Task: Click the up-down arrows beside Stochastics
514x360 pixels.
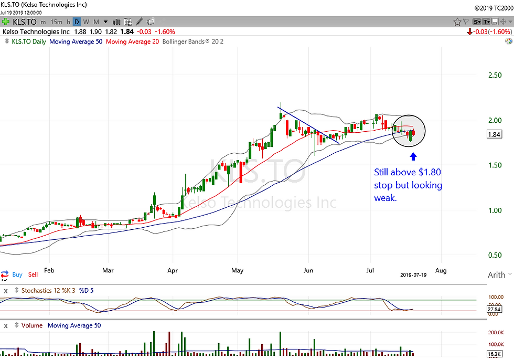Action: pyautogui.click(x=17, y=291)
